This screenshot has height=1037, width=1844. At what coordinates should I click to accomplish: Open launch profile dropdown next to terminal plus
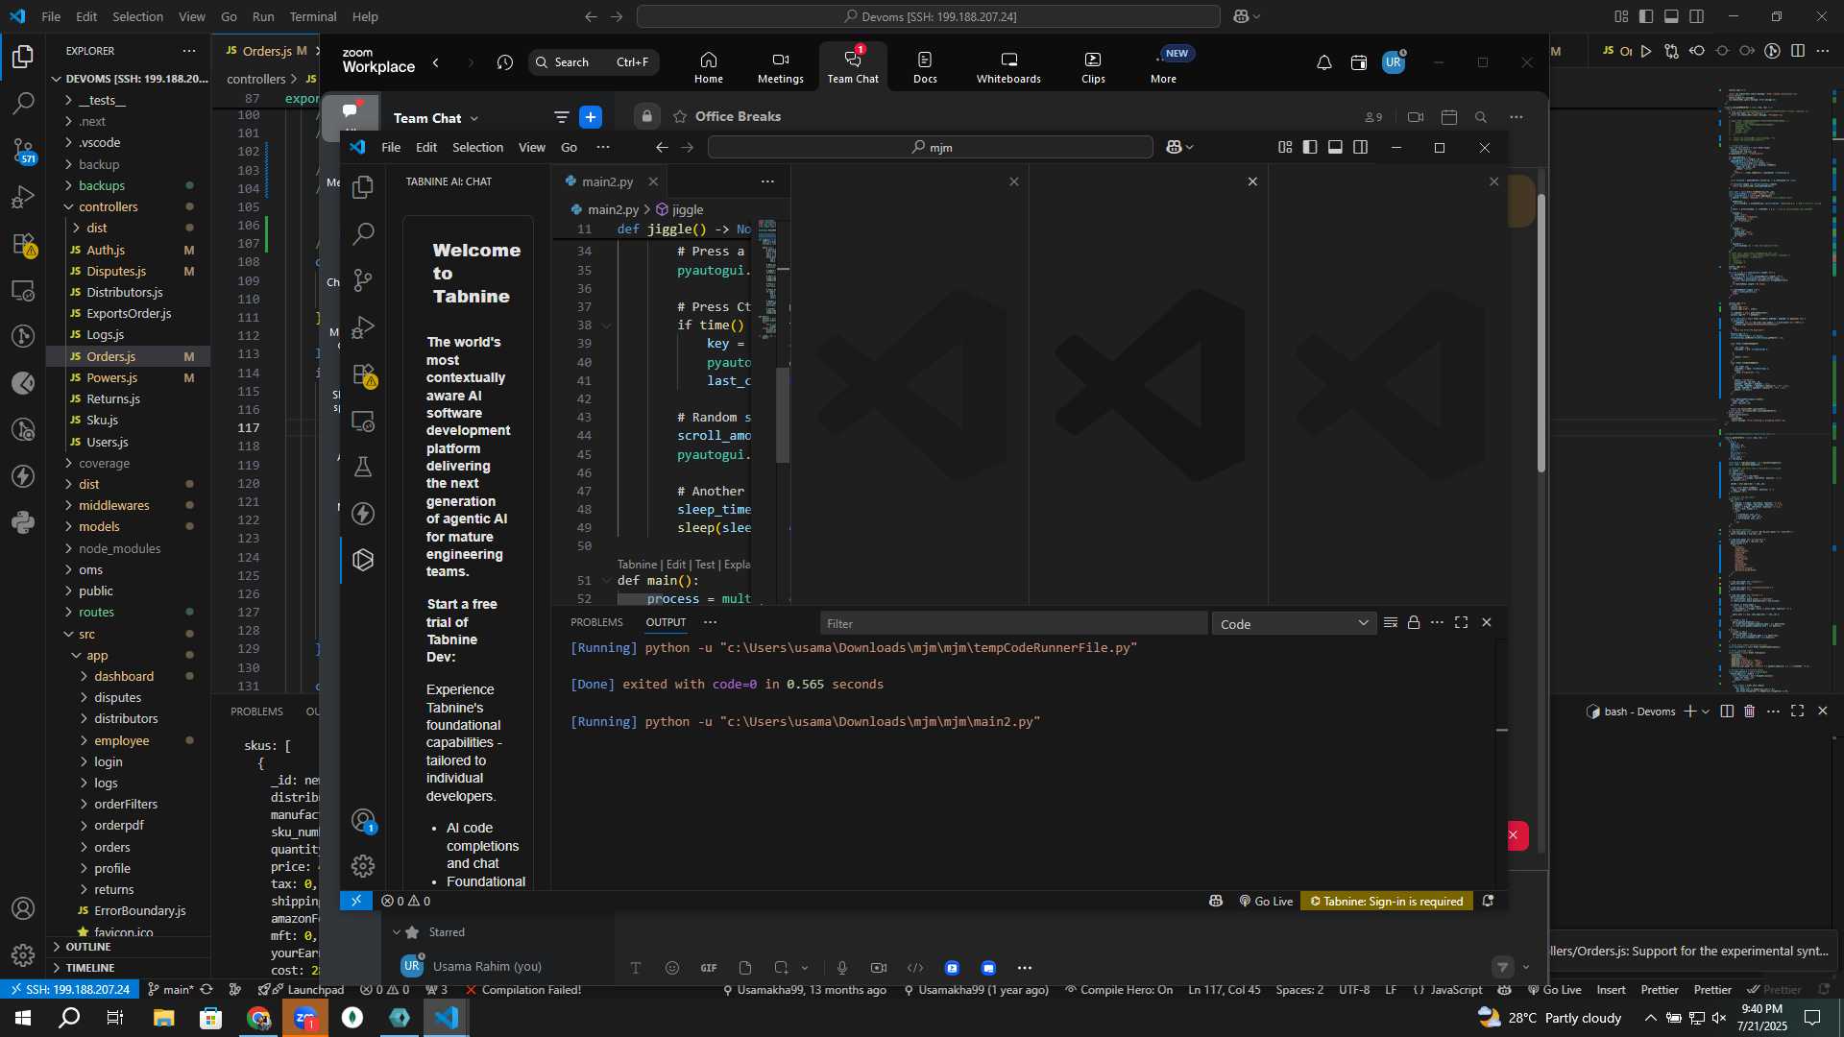pyautogui.click(x=1706, y=711)
